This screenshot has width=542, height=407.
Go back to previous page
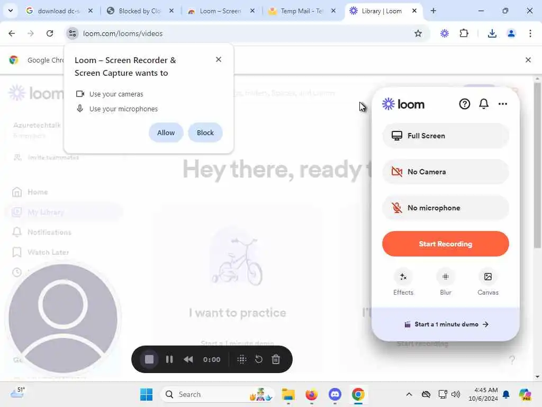(x=12, y=33)
